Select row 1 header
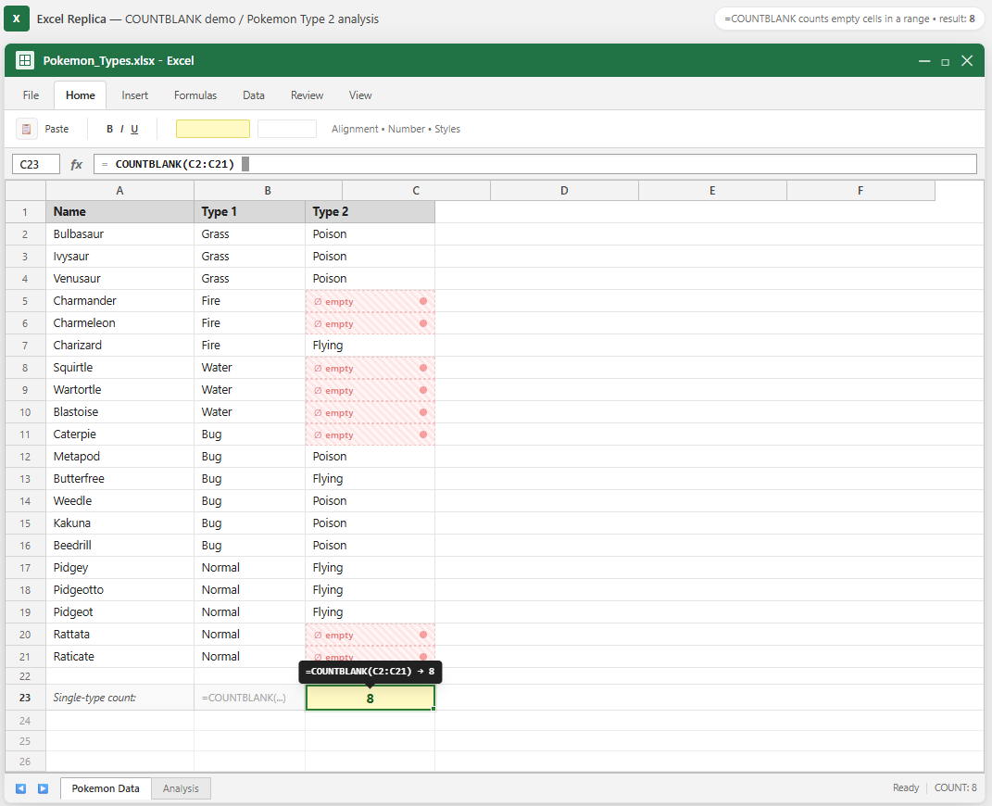This screenshot has height=806, width=992. click(x=25, y=212)
